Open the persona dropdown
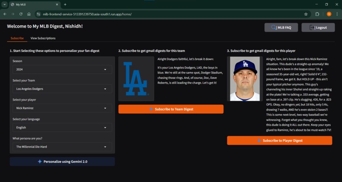This screenshot has width=342, height=182. click(x=62, y=147)
